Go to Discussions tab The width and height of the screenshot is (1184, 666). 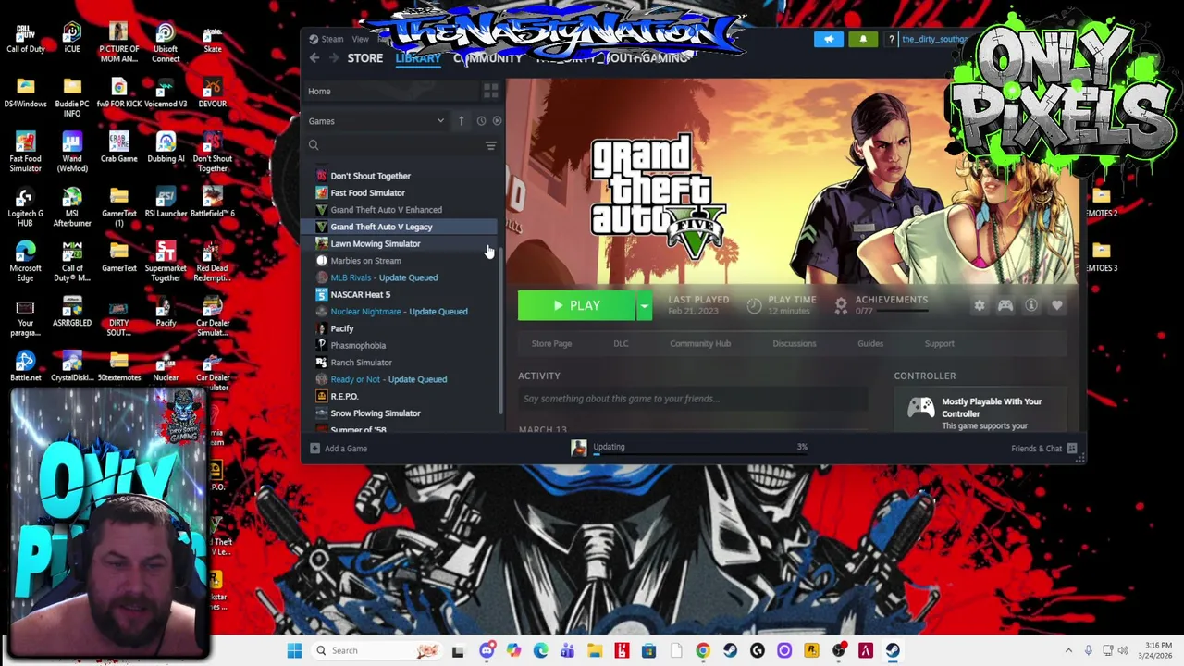pos(795,343)
